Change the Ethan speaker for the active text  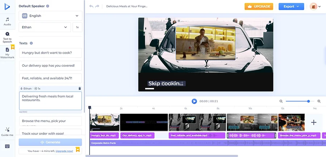26,88
